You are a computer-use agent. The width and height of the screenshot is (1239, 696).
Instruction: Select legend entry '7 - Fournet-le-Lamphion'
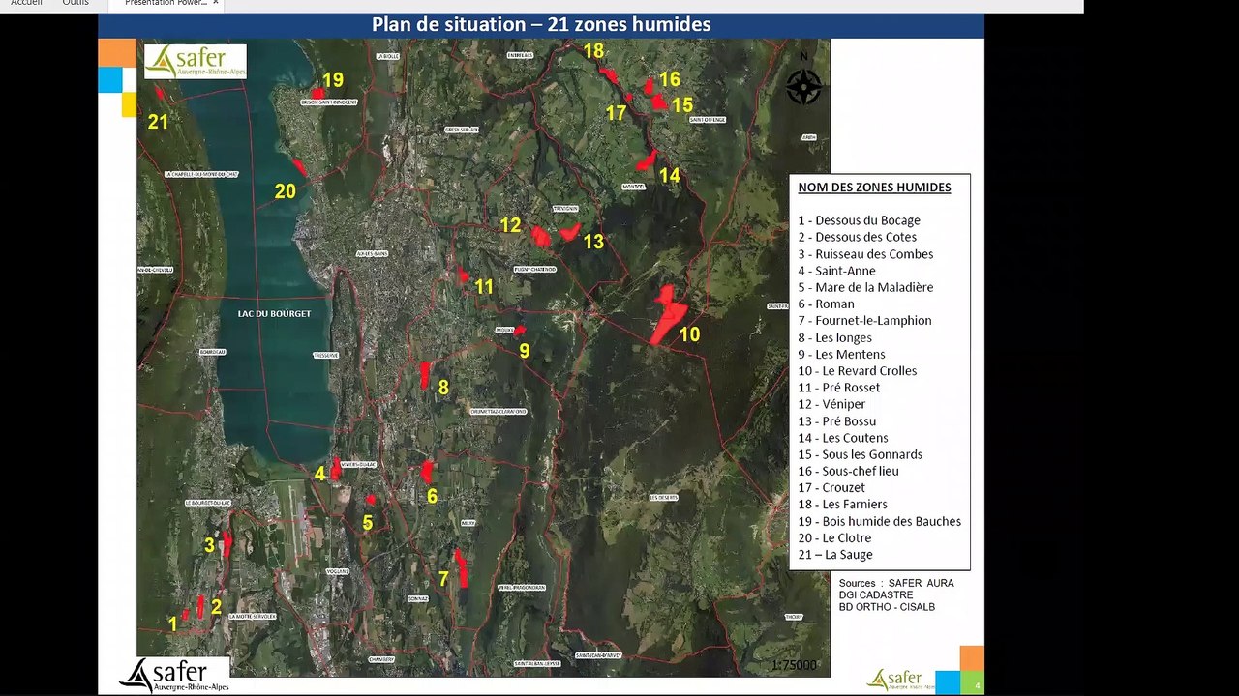[x=864, y=320]
